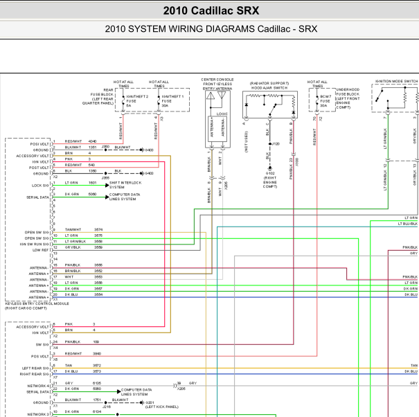Screen dimensions: 419x417
Task: Click the "NETWORK 3" pin label
Action: [x=38, y=414]
